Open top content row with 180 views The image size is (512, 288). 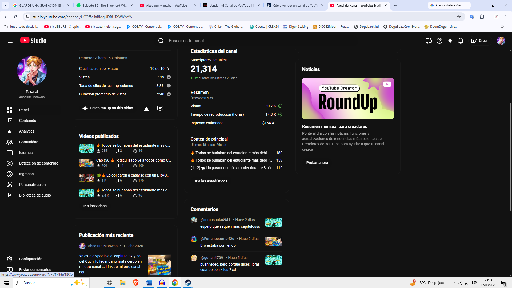click(236, 153)
